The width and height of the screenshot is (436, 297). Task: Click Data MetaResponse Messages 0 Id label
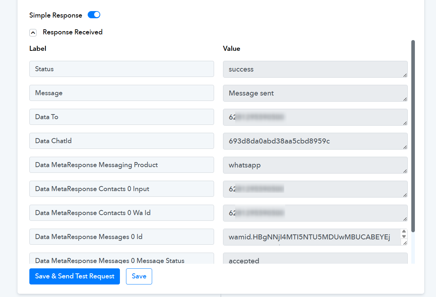click(x=121, y=237)
